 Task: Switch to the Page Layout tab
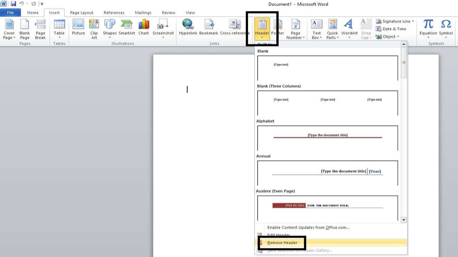[x=81, y=12]
